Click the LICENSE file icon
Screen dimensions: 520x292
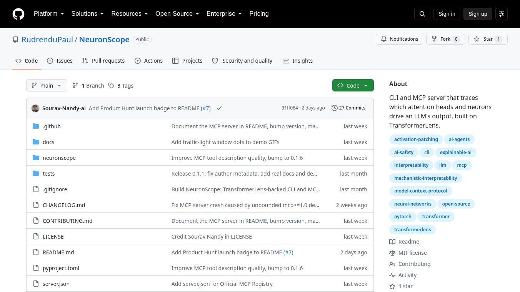click(36, 236)
